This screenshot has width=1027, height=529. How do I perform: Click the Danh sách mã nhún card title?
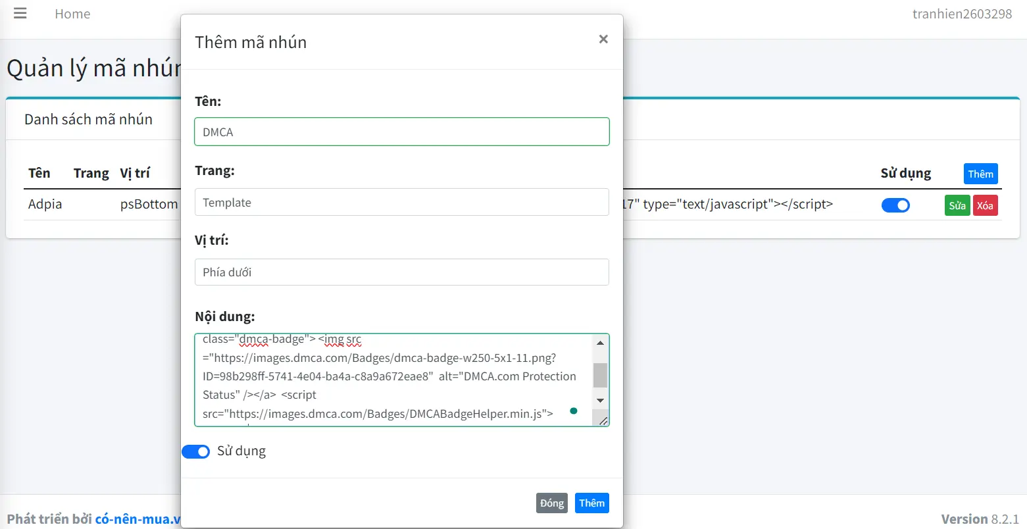[88, 119]
